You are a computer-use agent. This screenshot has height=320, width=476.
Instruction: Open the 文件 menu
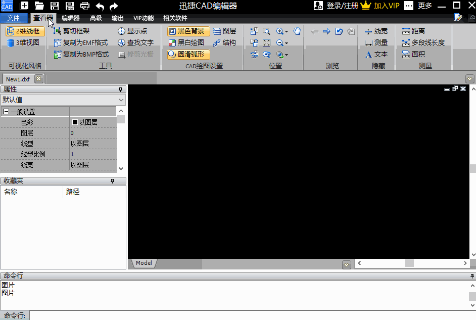coord(14,18)
